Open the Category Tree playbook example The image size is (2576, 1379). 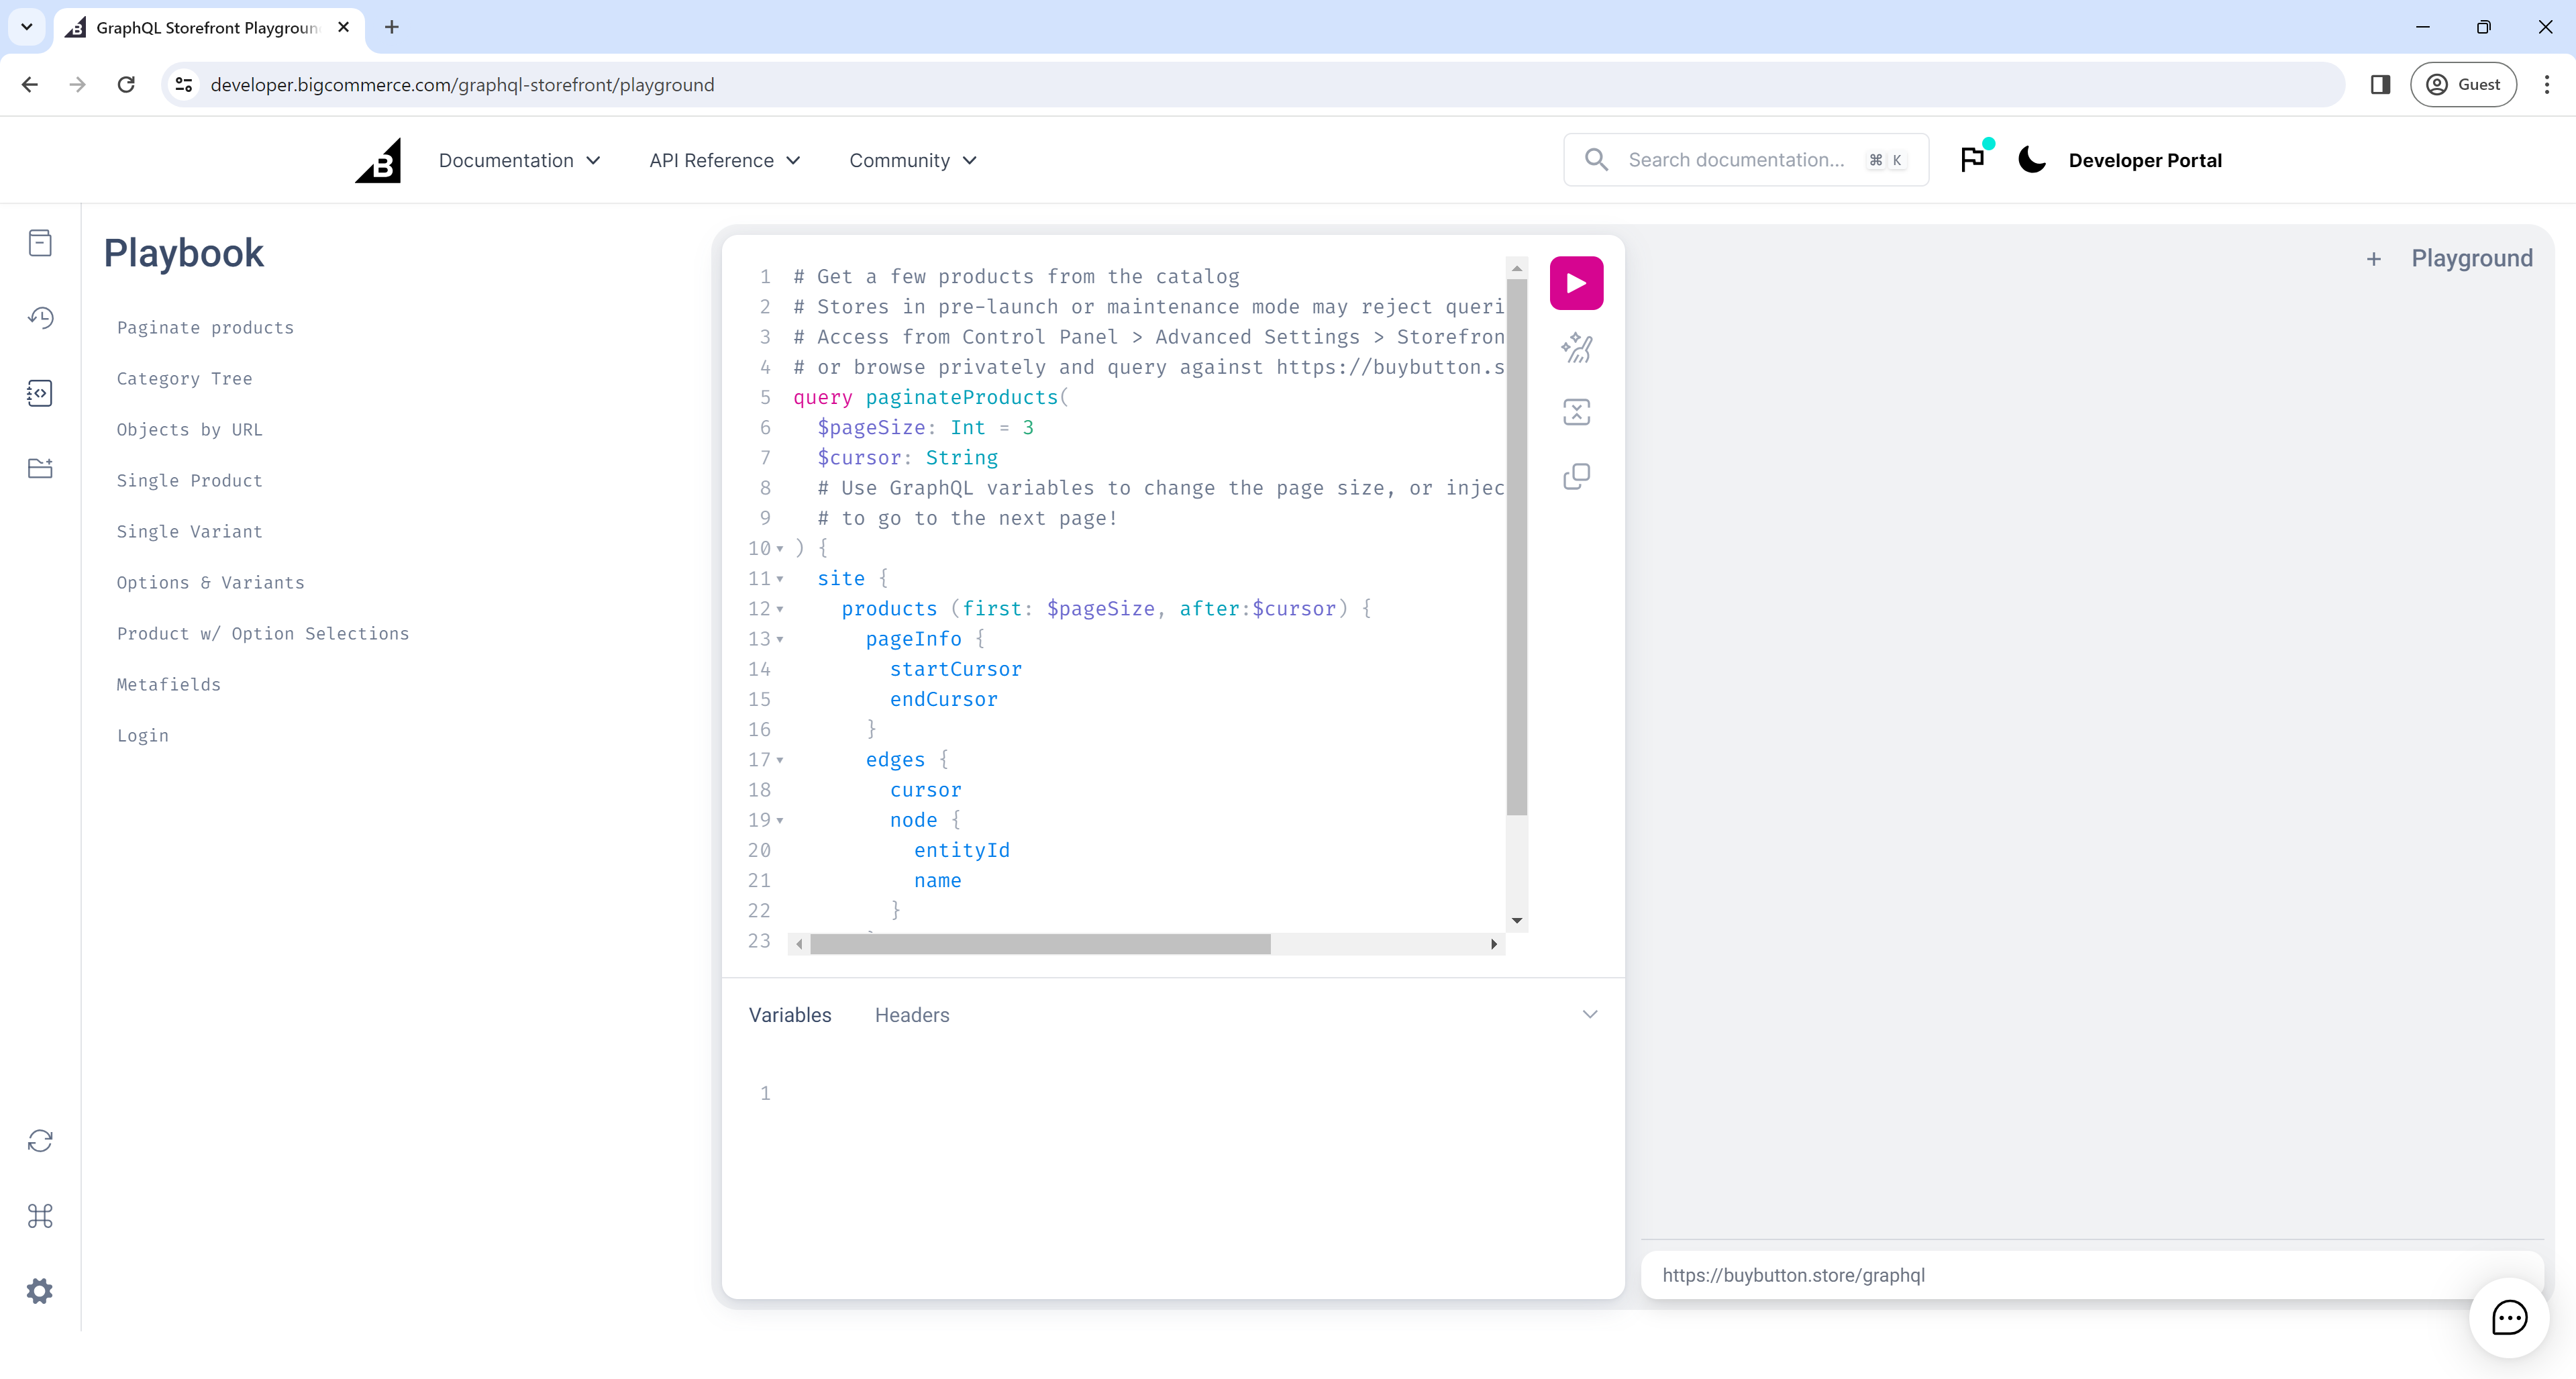tap(184, 378)
